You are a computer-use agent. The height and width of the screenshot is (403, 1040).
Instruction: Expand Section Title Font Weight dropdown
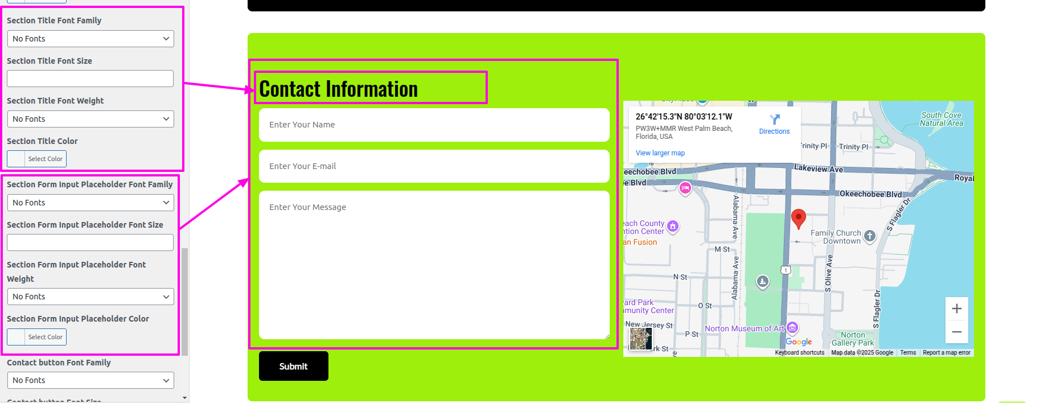pyautogui.click(x=91, y=119)
